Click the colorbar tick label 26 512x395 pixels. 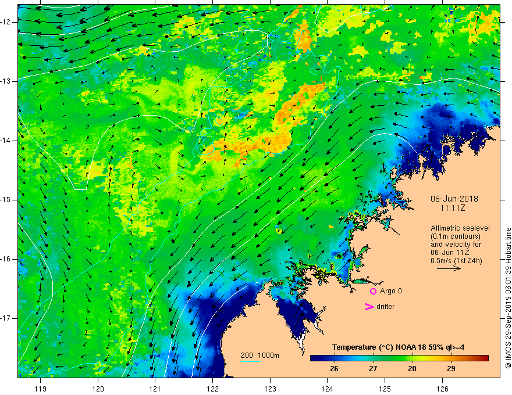point(334,369)
